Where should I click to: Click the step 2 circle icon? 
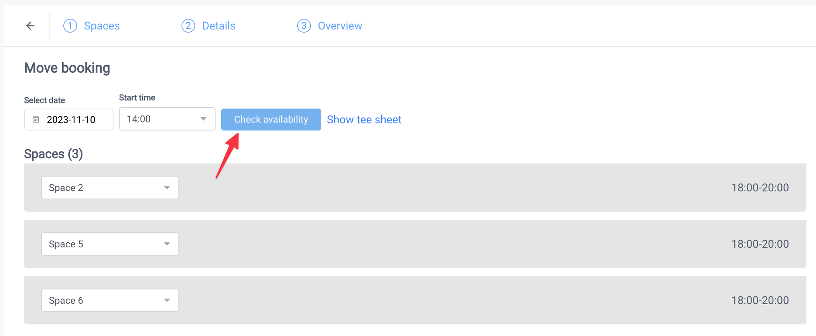pyautogui.click(x=188, y=26)
